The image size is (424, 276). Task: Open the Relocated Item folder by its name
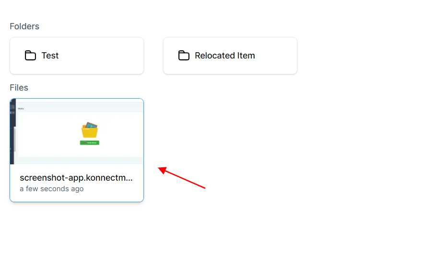[x=224, y=56]
